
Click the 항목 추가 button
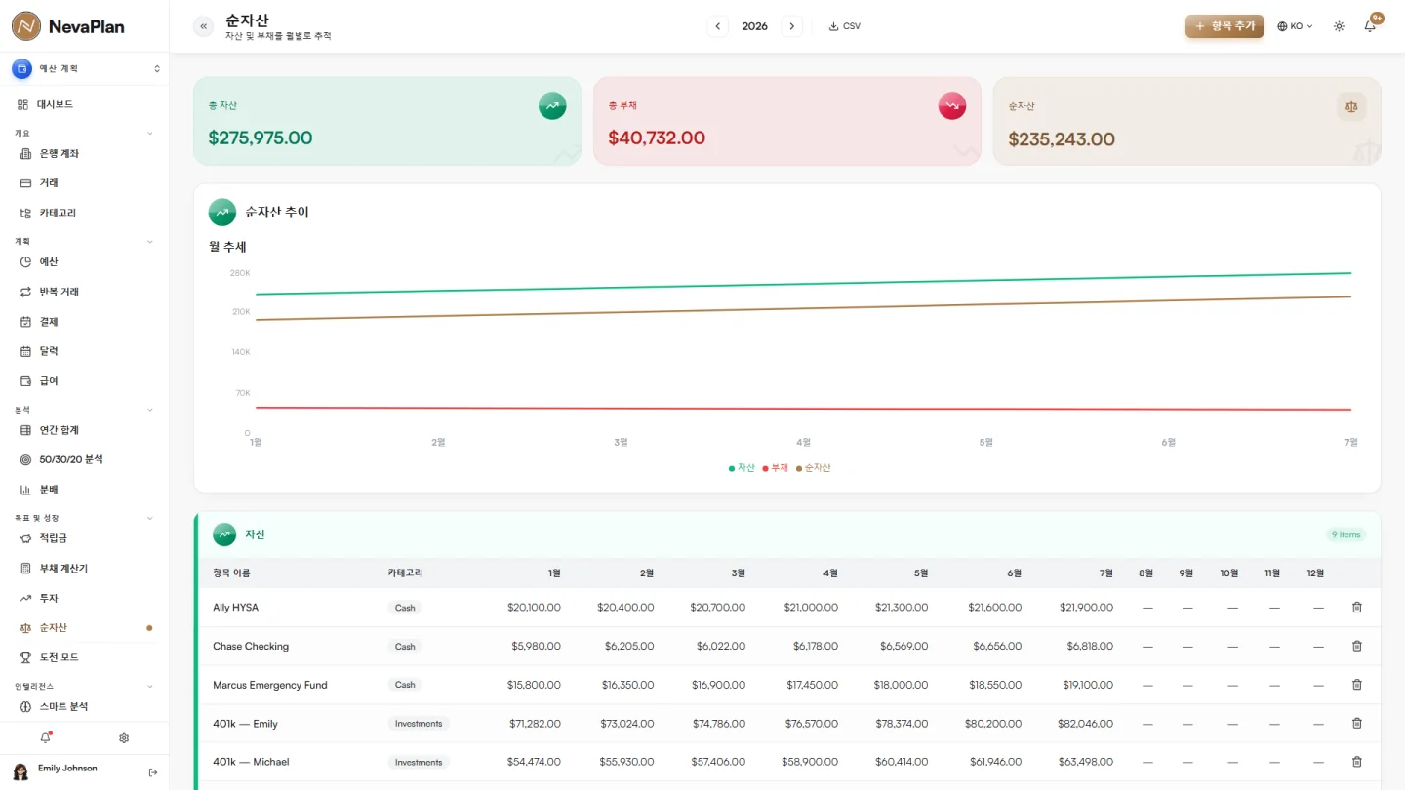tap(1224, 26)
